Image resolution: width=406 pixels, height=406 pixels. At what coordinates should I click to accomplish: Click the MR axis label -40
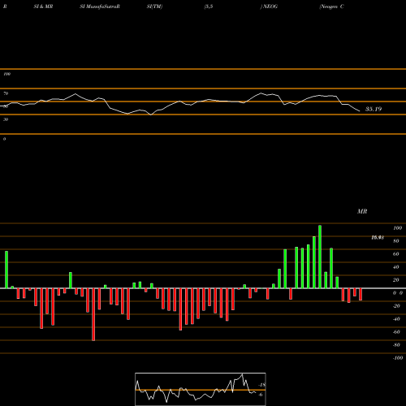[396, 319]
